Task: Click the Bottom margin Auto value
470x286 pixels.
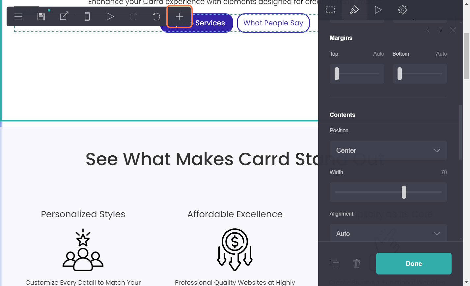Action: click(x=441, y=54)
